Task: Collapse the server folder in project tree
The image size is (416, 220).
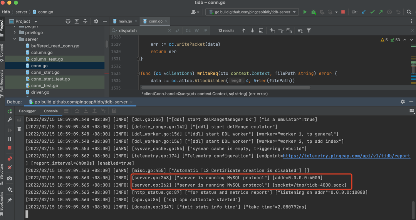Action: (x=15, y=39)
